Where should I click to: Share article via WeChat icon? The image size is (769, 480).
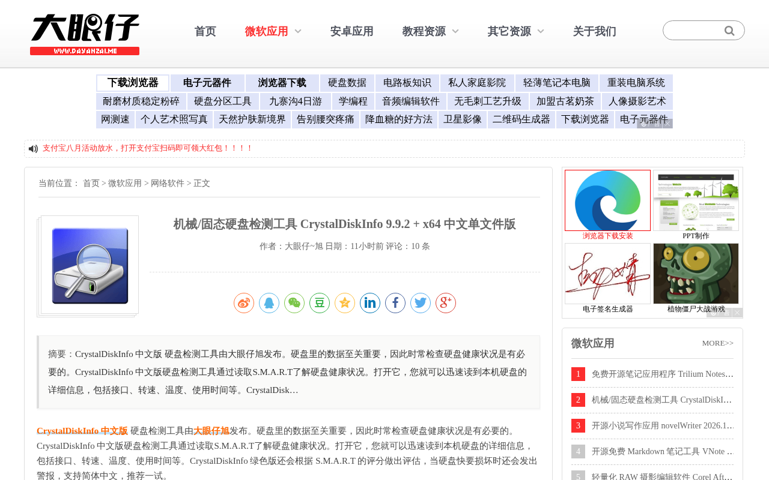pyautogui.click(x=294, y=303)
